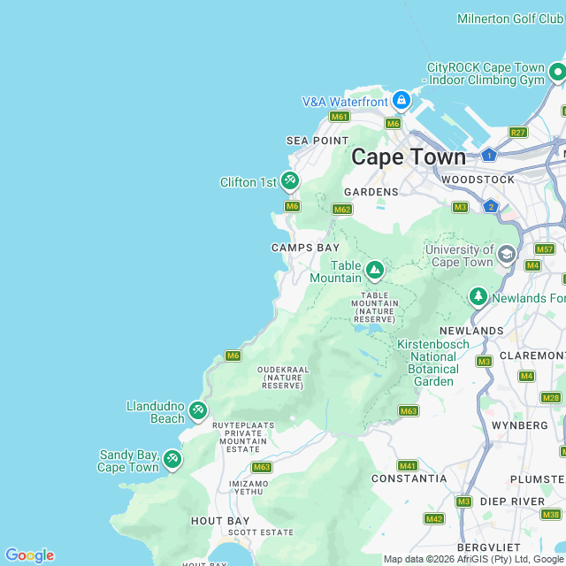The height and width of the screenshot is (566, 566).
Task: Click the Camps Bay suburb label
Action: coord(305,248)
